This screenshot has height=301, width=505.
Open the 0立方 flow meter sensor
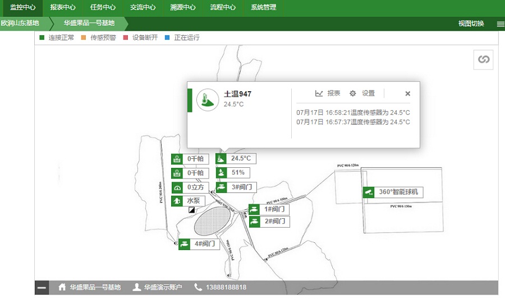point(177,187)
